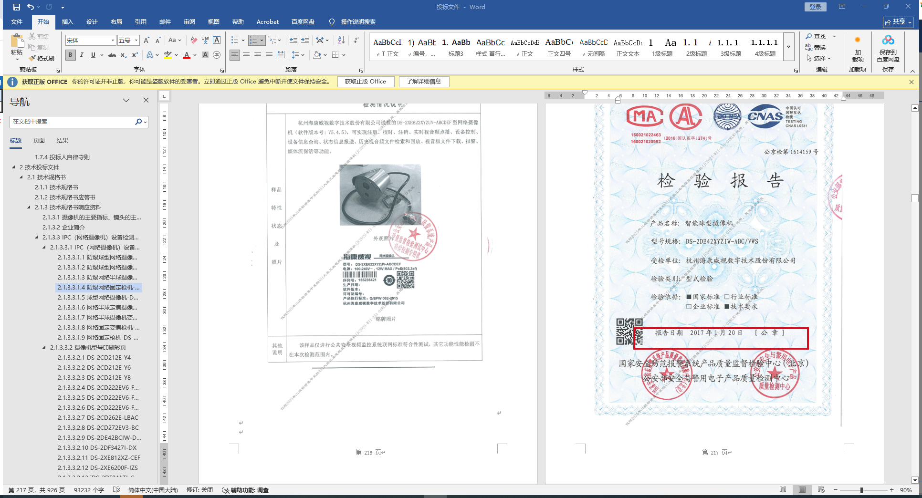922x498 pixels.
Task: Activate the Format Painter (格式刷)
Action: (42, 58)
